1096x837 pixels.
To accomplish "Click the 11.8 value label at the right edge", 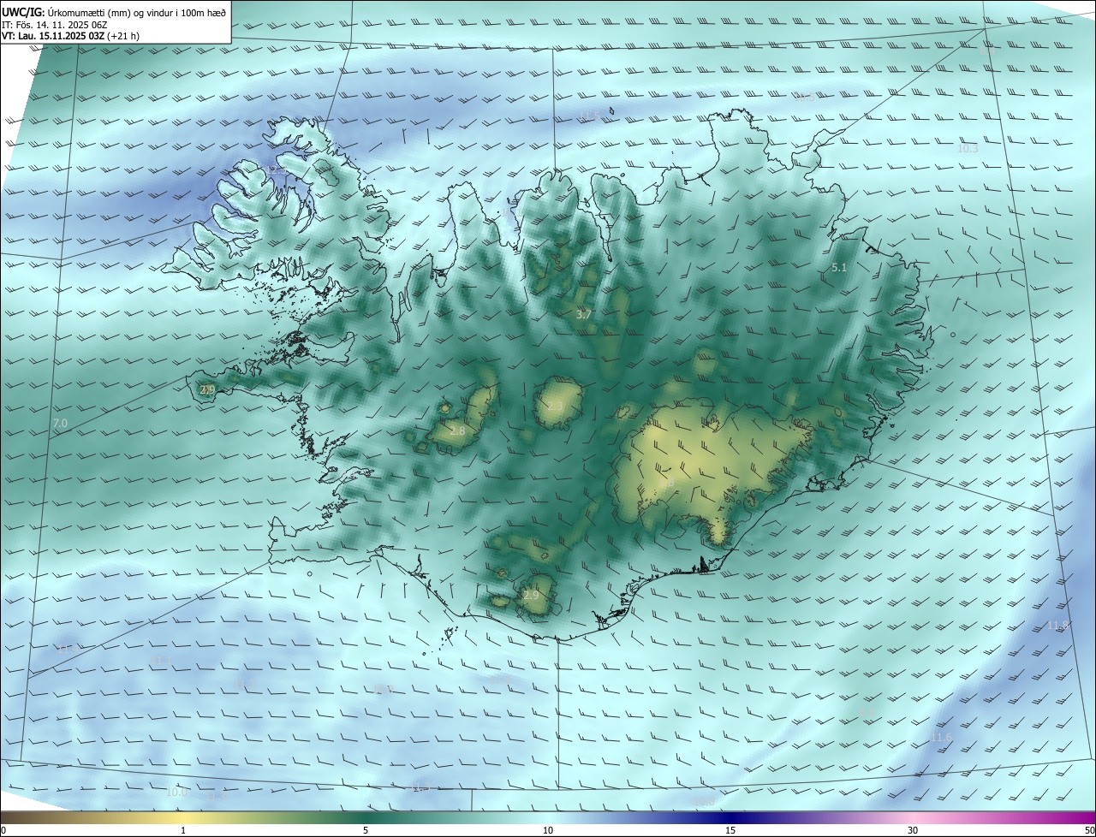I will click(x=1058, y=625).
